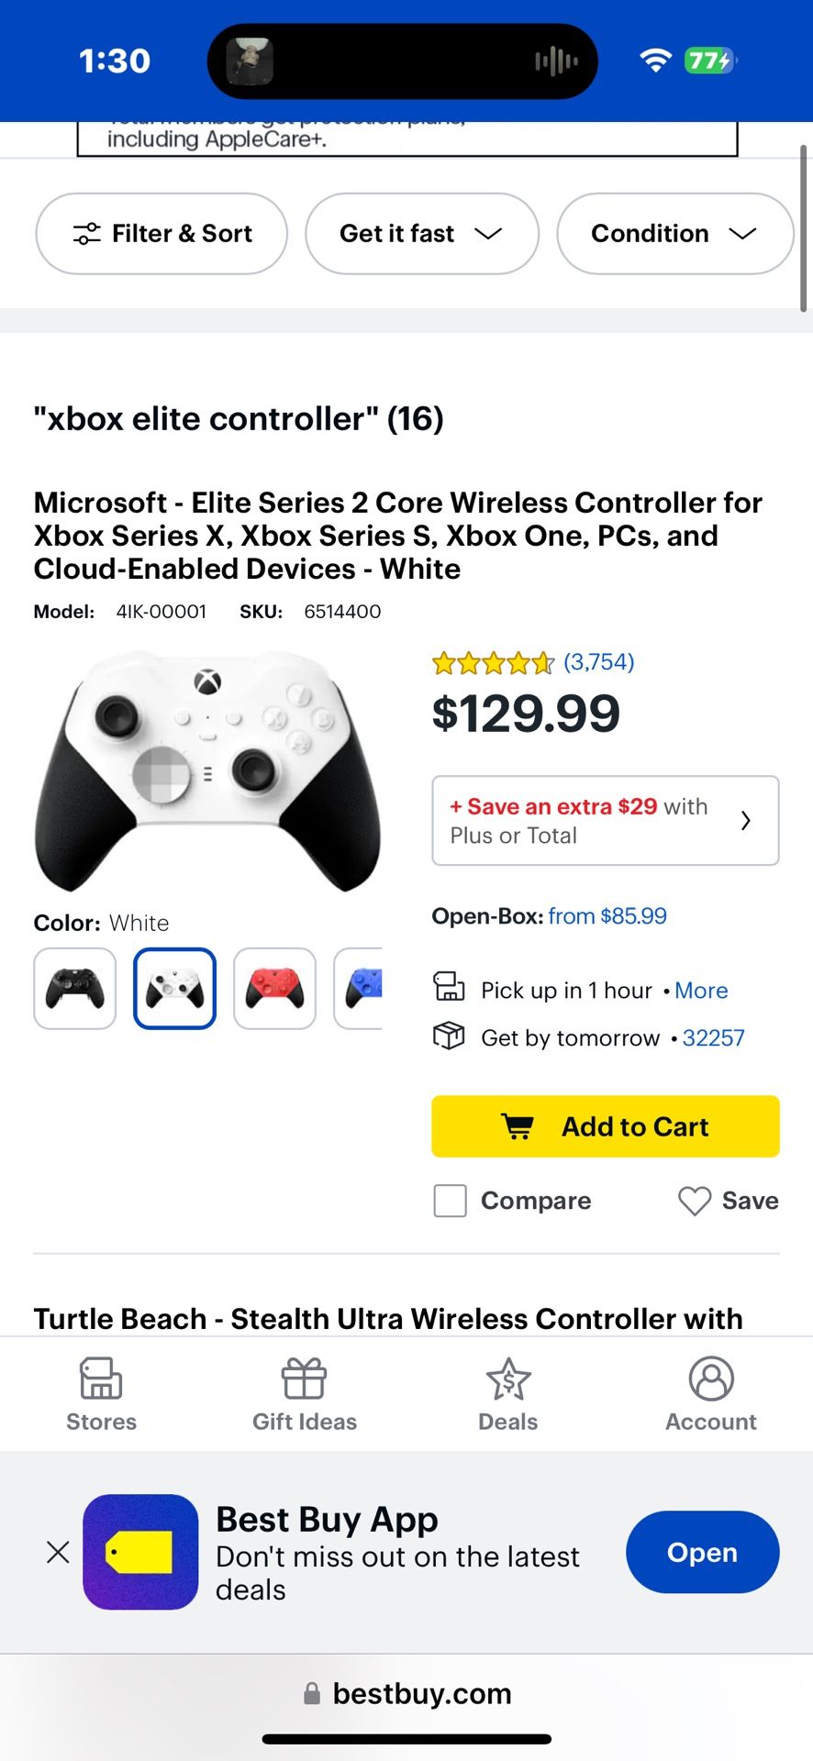
Task: Select the red controller color swatch
Action: (275, 989)
